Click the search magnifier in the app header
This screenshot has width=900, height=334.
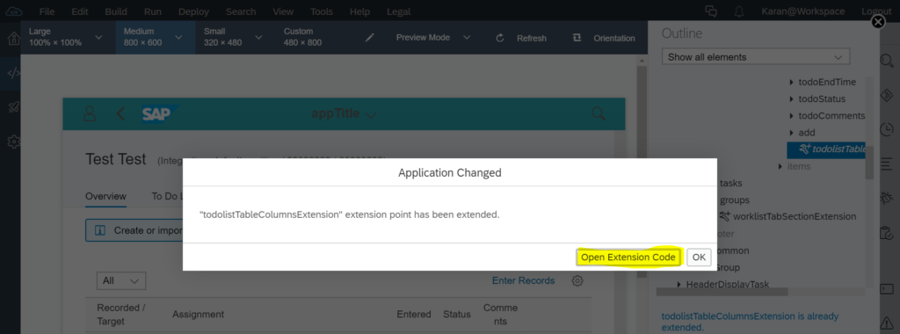click(598, 113)
